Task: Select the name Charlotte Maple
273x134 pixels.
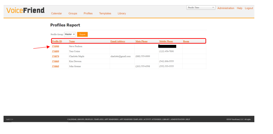Action: coord(77,56)
